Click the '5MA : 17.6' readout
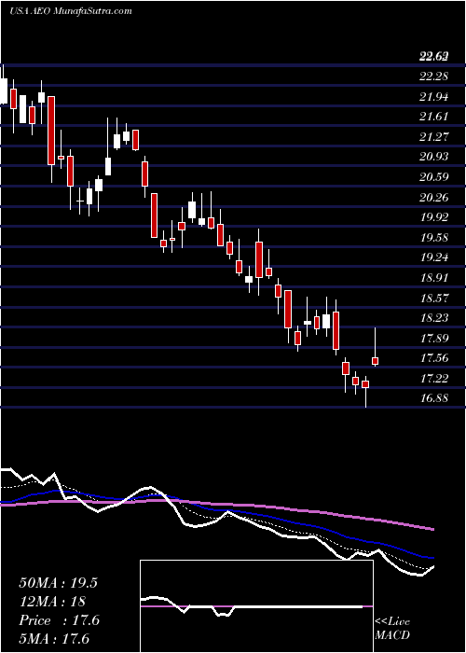 [54, 639]
